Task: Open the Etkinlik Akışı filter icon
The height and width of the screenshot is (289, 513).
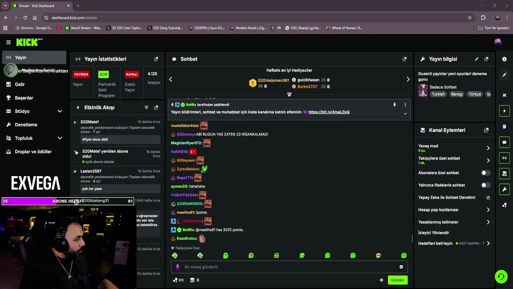Action: tap(146, 108)
